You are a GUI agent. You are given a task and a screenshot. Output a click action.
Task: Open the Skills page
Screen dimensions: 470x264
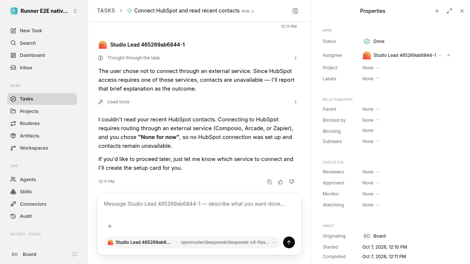click(42, 192)
